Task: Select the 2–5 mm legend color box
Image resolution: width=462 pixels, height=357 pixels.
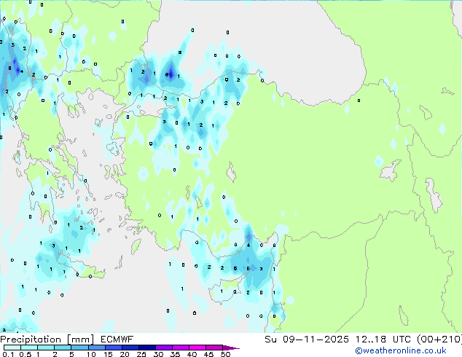Action: (x=63, y=348)
